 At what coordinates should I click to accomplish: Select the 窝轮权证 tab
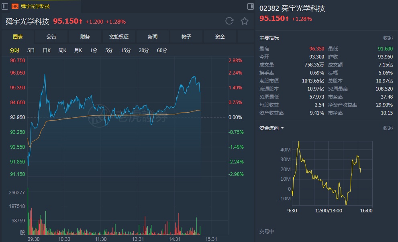tap(119, 37)
